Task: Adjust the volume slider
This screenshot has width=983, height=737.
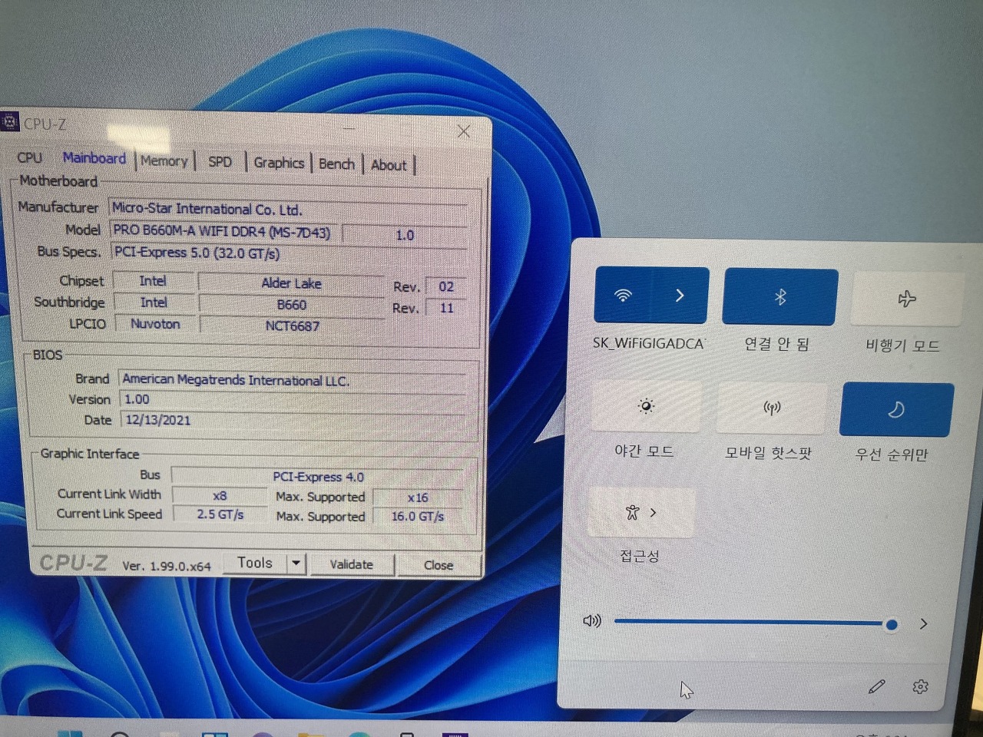Action: click(753, 623)
